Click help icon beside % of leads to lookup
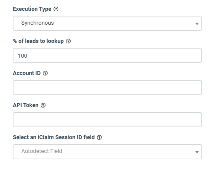 68,41
